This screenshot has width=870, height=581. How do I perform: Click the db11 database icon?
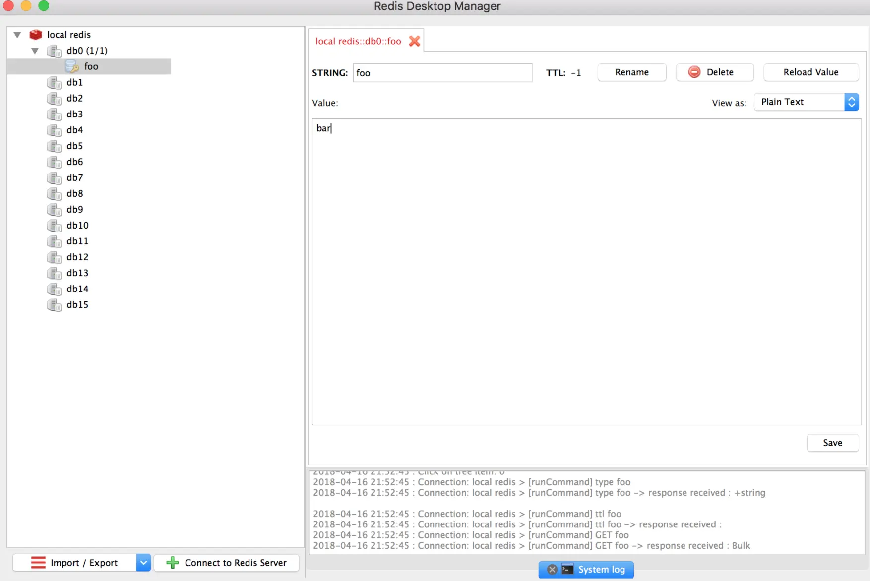[x=54, y=241]
